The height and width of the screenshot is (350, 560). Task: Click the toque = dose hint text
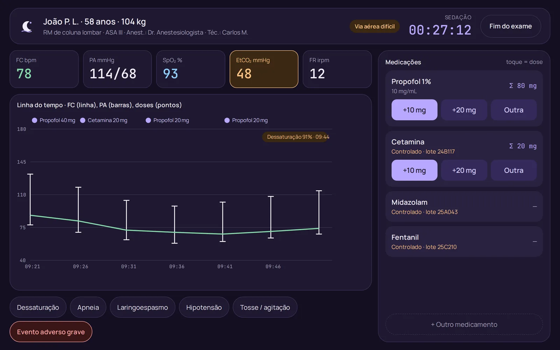(524, 62)
